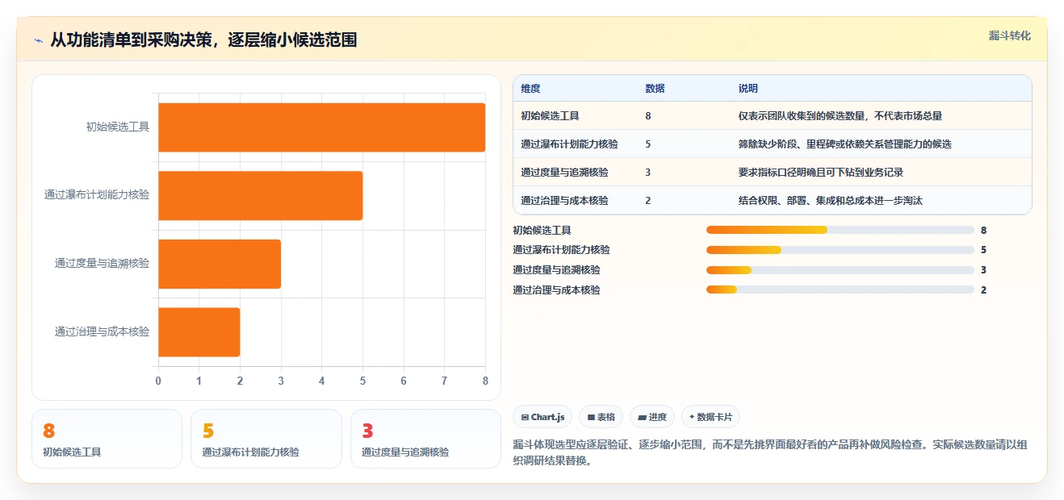The height and width of the screenshot is (500, 1064).
Task: Click the chart y-axis label 通过度量与追溯核验
Action: point(102,263)
